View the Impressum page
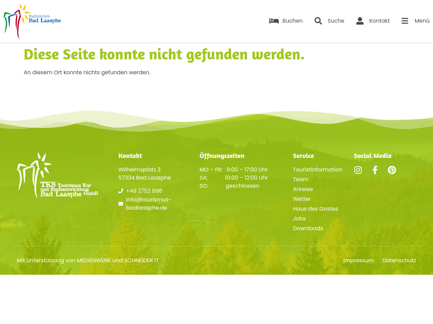This screenshot has width=433, height=324. coord(358,261)
